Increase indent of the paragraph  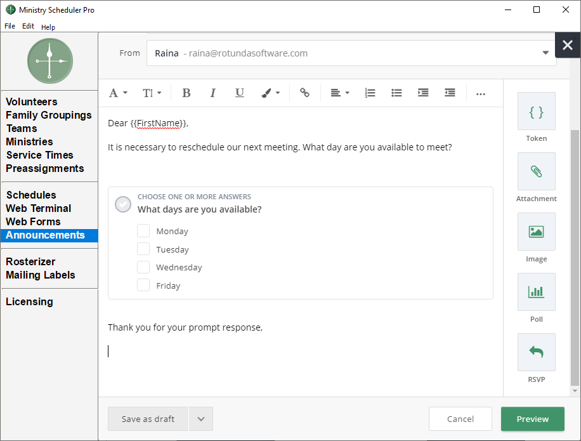pos(423,93)
